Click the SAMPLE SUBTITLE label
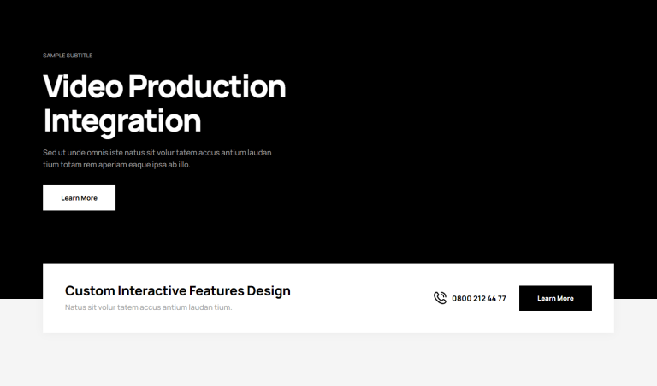This screenshot has height=386, width=657. [x=68, y=56]
